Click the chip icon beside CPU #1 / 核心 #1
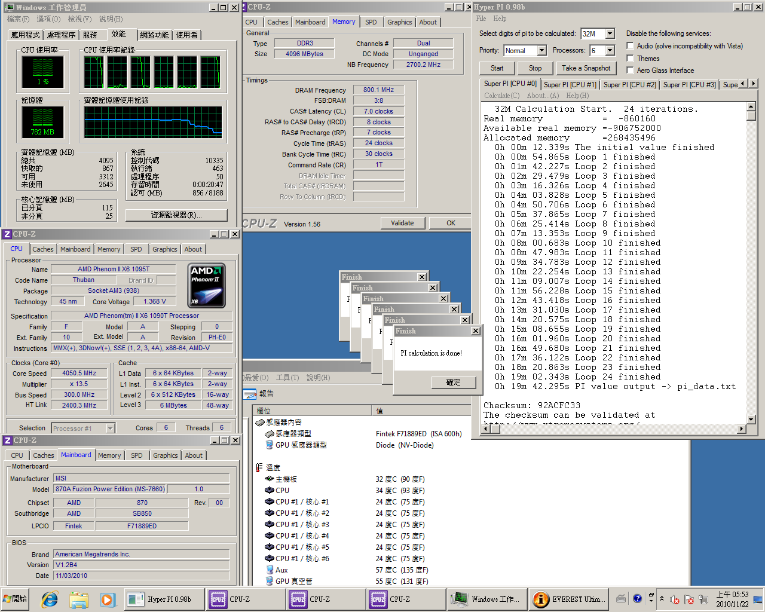Screen dimensions: 765x612 pos(270,502)
